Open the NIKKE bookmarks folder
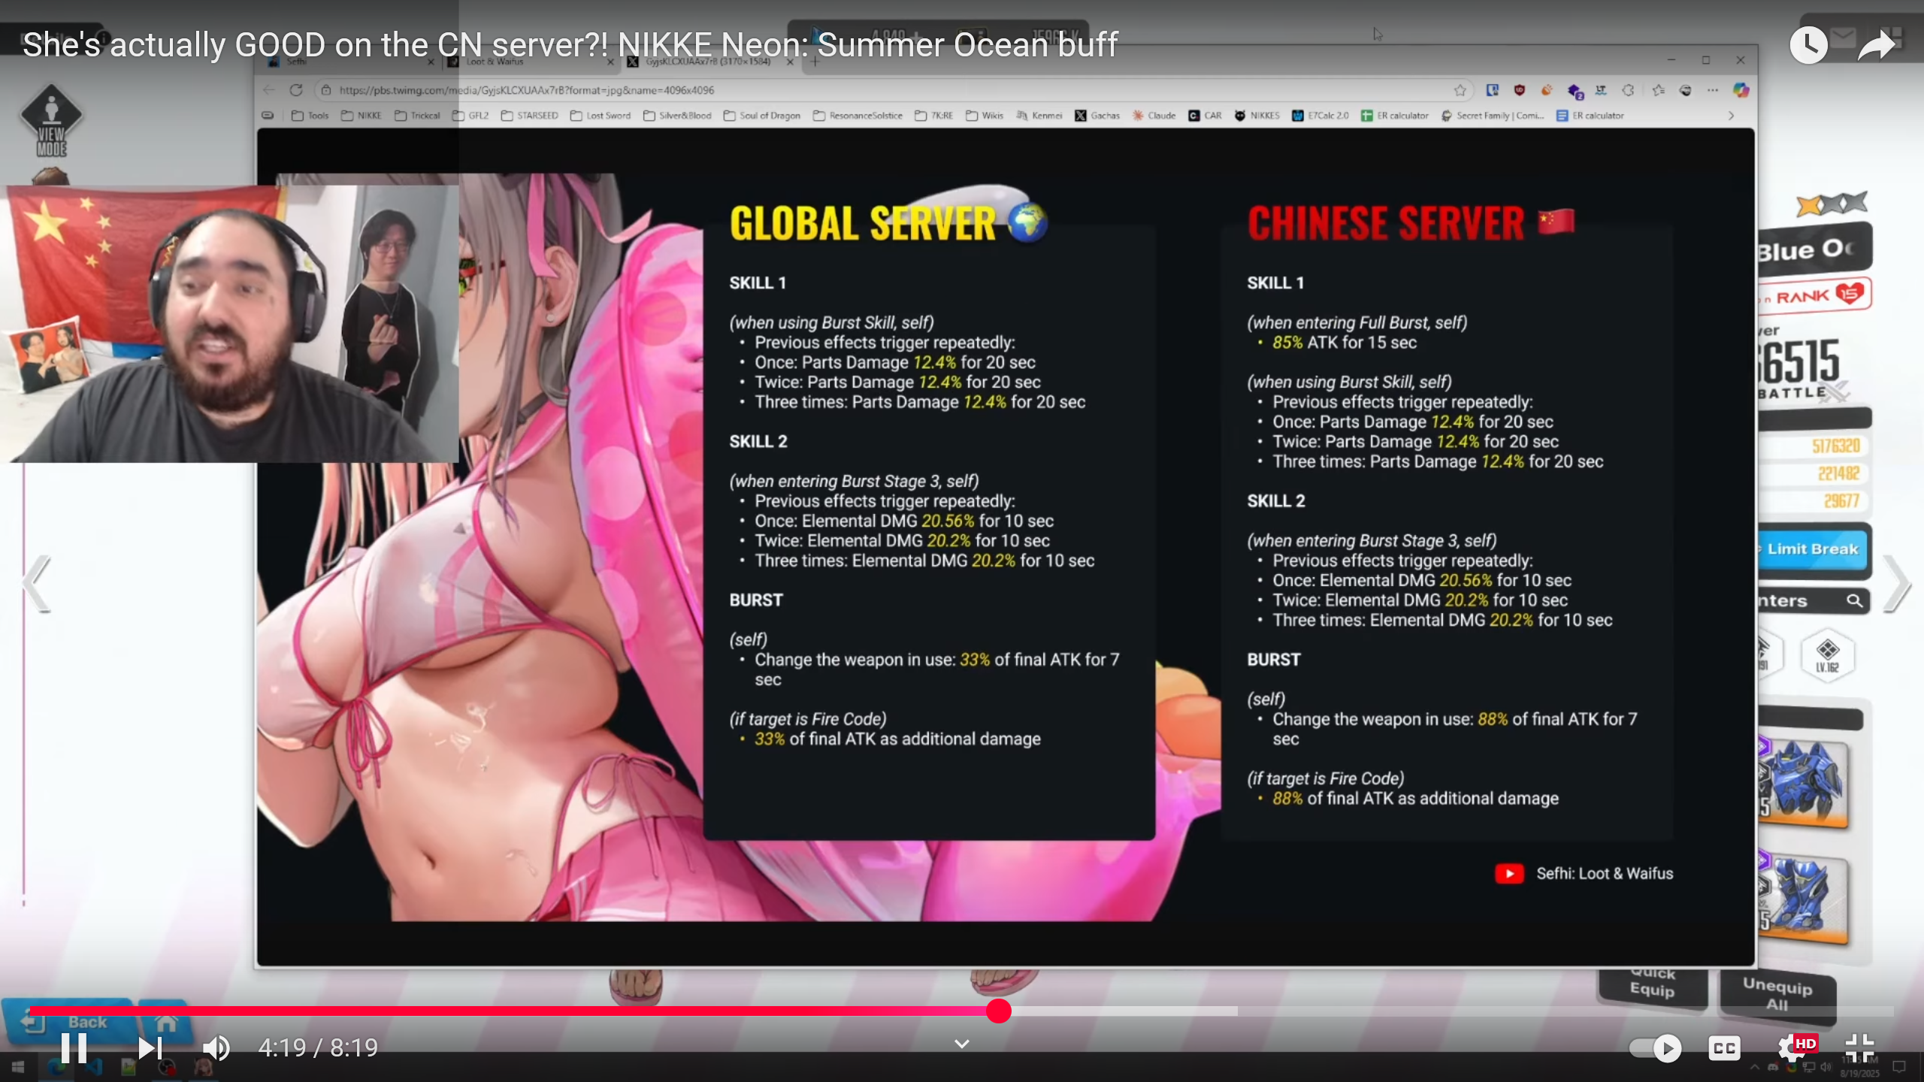 (362, 116)
